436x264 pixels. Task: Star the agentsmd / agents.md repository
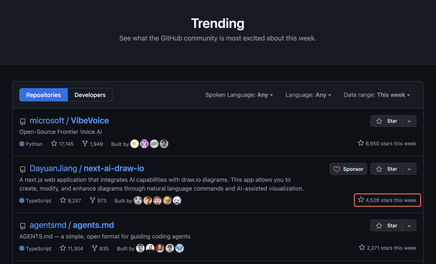click(x=386, y=226)
